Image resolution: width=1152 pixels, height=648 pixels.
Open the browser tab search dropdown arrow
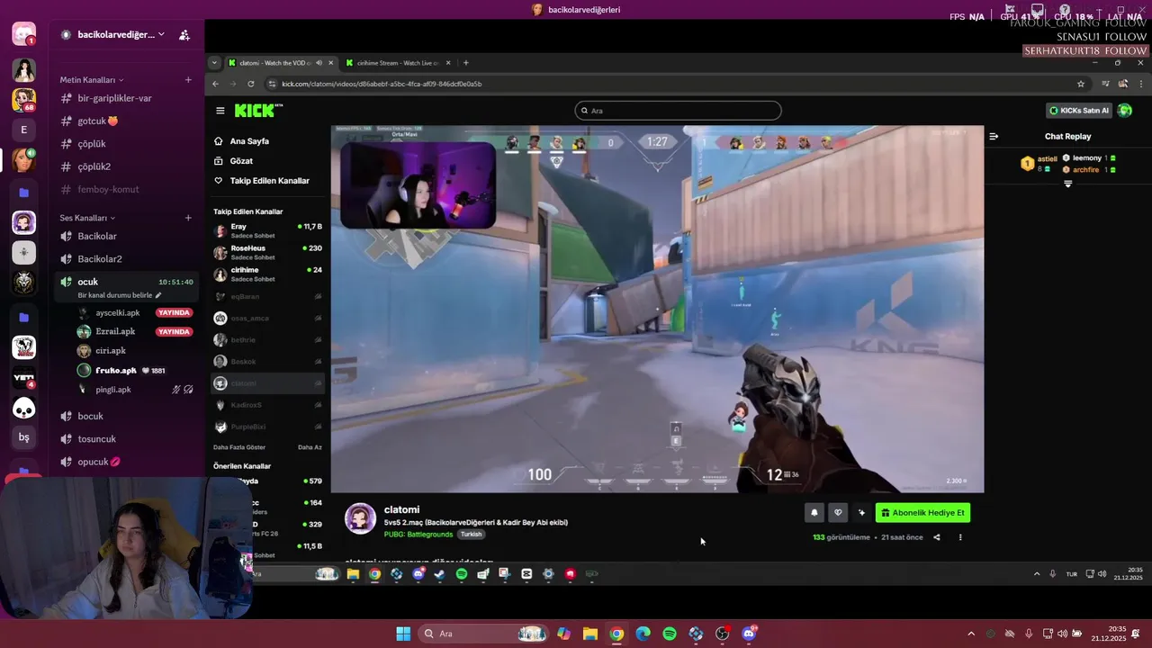coord(214,63)
